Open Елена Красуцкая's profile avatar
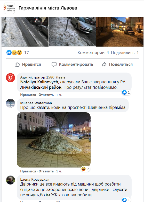 pos(11,180)
